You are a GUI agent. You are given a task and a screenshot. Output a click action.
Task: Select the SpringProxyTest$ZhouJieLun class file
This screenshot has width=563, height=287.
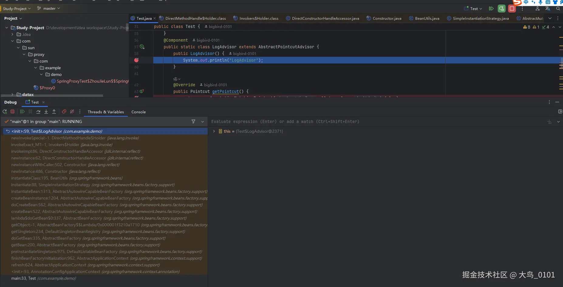pyautogui.click(x=90, y=81)
